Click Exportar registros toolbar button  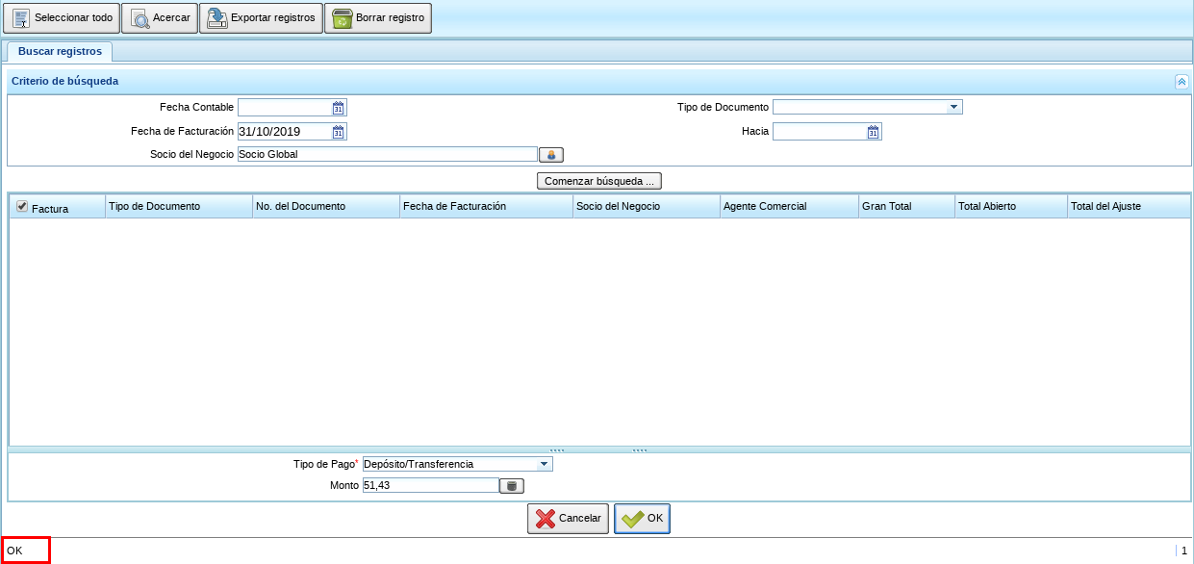click(261, 18)
